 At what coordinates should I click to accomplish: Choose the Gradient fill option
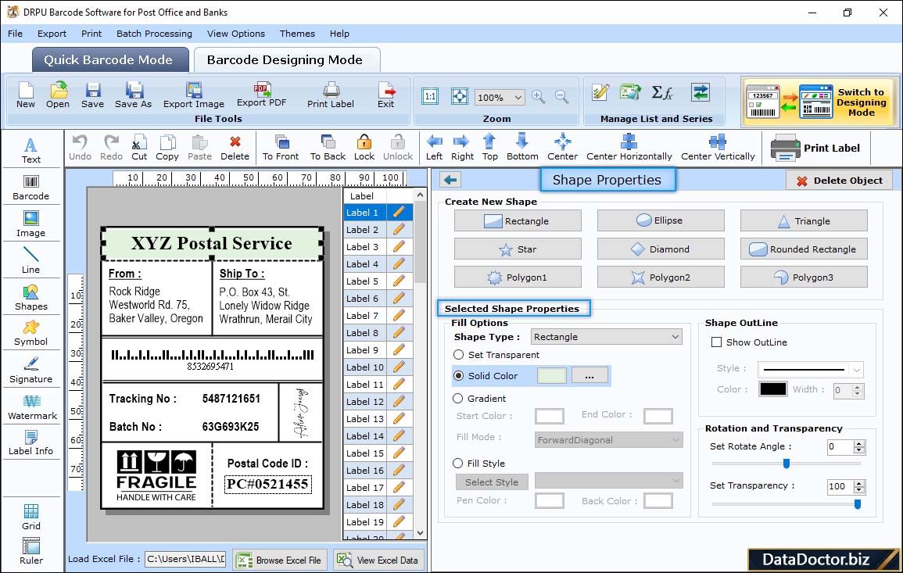[458, 399]
